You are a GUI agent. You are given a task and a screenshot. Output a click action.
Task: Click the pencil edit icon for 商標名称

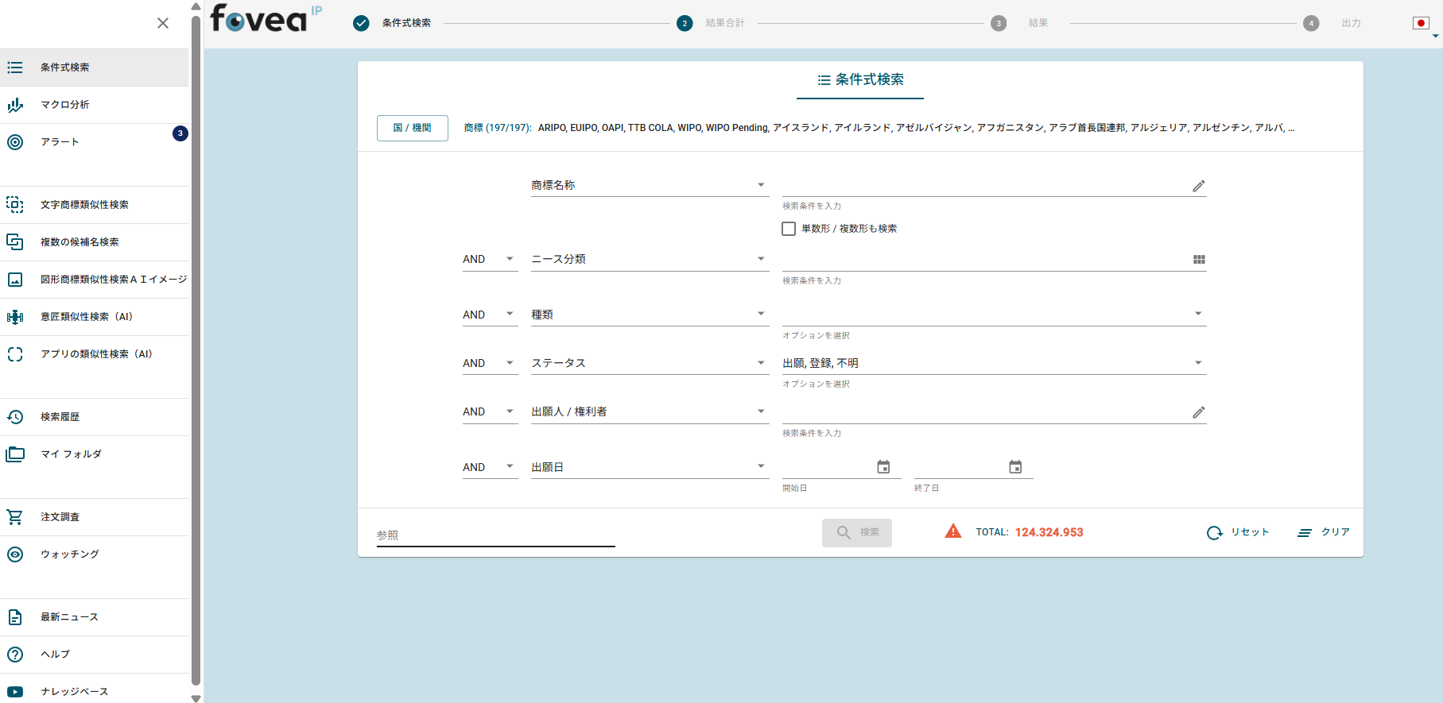tap(1199, 186)
